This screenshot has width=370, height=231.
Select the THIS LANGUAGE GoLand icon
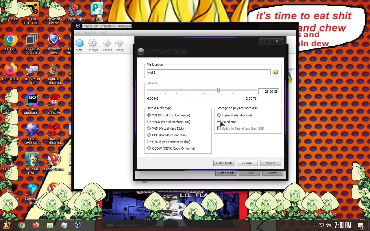[x=32, y=104]
